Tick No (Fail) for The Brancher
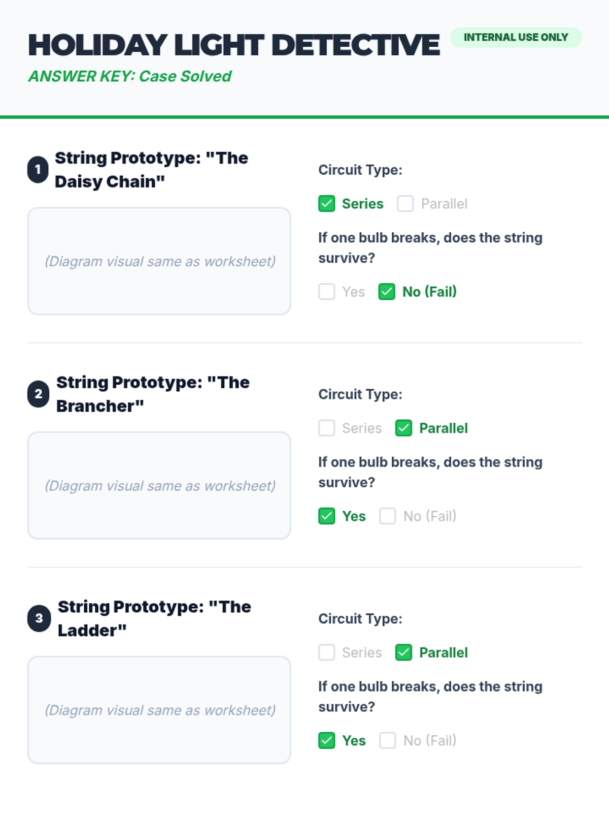The height and width of the screenshot is (813, 609). click(388, 516)
